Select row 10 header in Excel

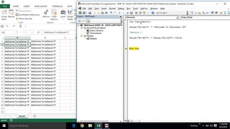point(2,71)
